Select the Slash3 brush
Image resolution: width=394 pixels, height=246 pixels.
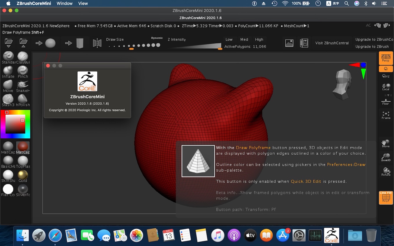point(8,100)
